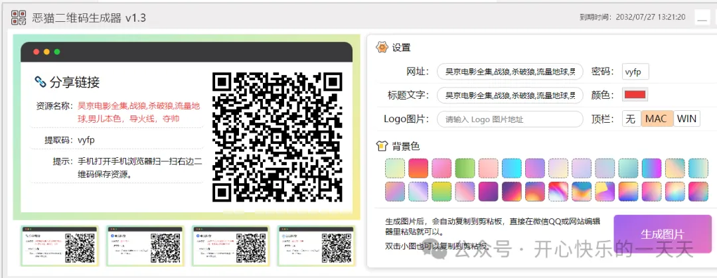Click the yellow dot in preview title bar
Image resolution: width=717 pixels, height=278 pixels.
(x=46, y=52)
